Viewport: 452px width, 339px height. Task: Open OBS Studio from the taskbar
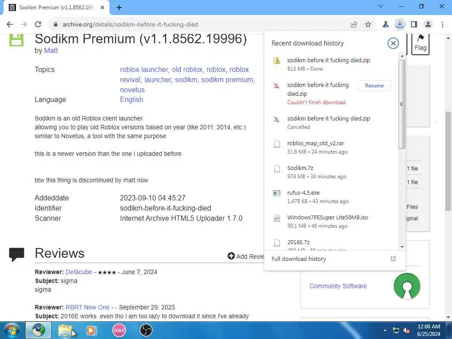point(146,330)
